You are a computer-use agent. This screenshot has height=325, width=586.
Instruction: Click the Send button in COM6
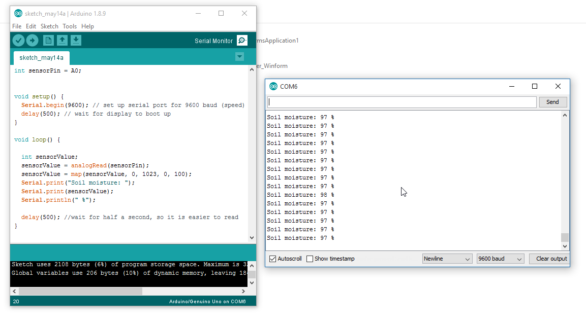coord(553,102)
